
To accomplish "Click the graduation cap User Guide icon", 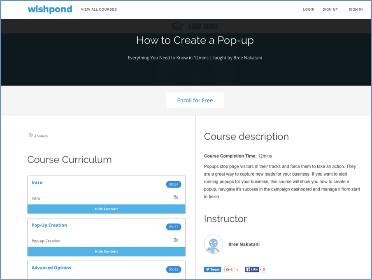I will pos(178,26).
